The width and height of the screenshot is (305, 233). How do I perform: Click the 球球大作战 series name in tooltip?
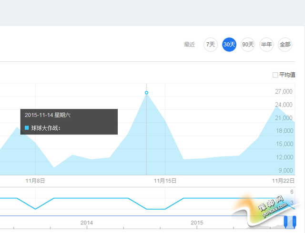pyautogui.click(x=46, y=127)
